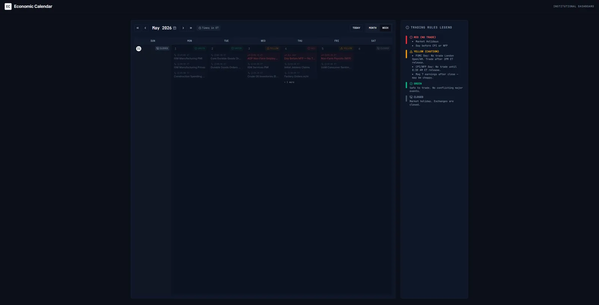This screenshot has height=305, width=599.
Task: Click the CLOSED badge on Sunday 31
Action: point(162,48)
